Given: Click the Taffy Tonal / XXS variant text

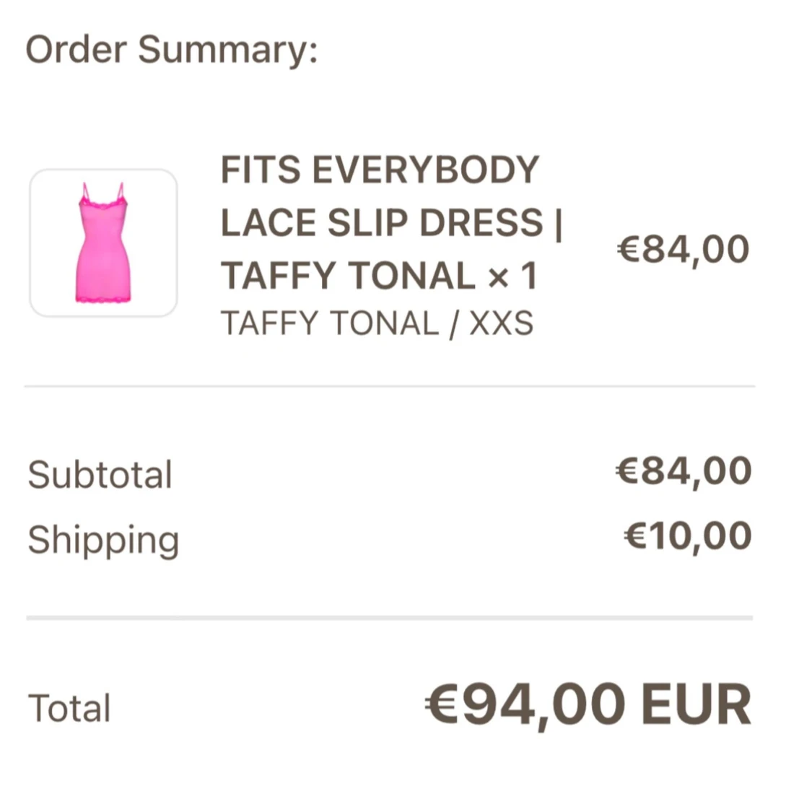Looking at the screenshot, I should pyautogui.click(x=377, y=323).
